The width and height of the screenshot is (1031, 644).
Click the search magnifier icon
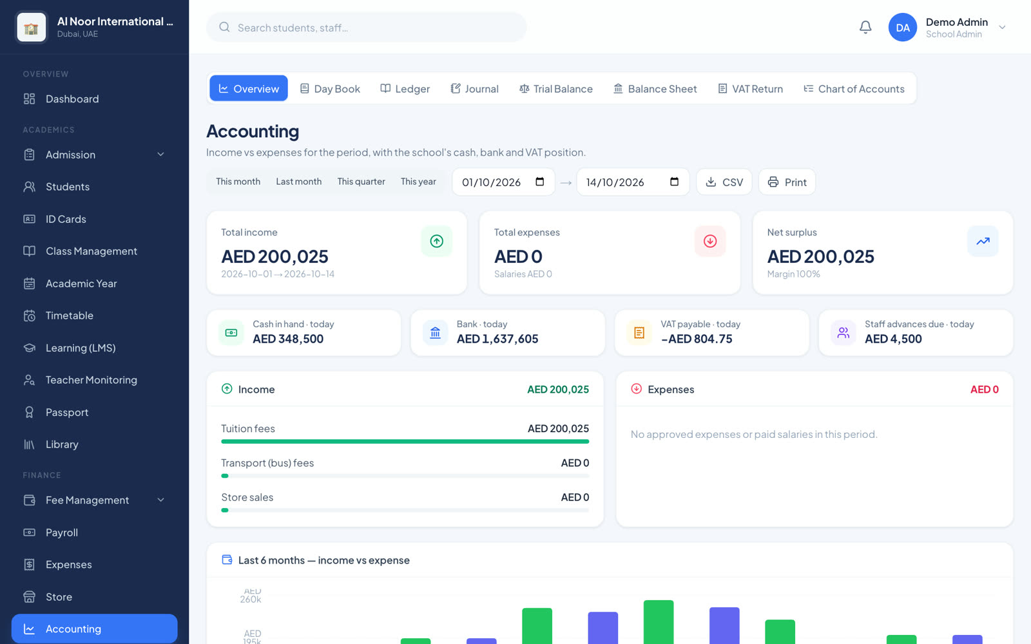[x=224, y=27]
